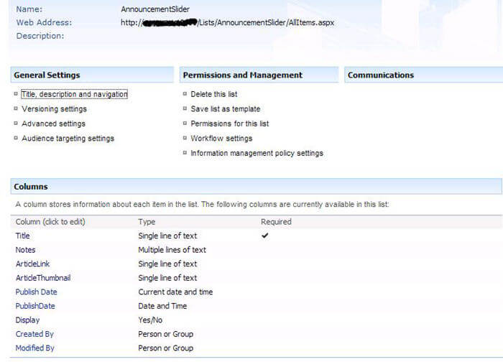Image resolution: width=503 pixels, height=362 pixels.
Task: Edit the Notes column
Action: 25,250
